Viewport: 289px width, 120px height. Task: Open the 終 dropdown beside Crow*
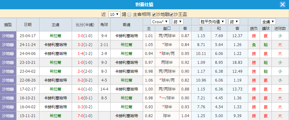pyautogui.click(x=178, y=22)
